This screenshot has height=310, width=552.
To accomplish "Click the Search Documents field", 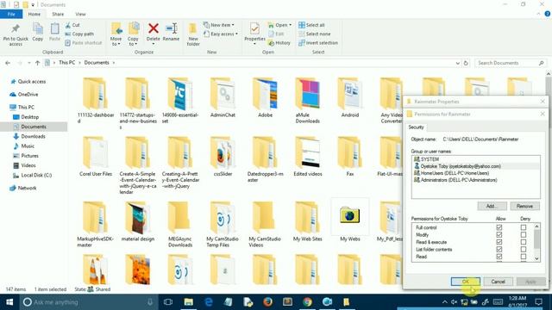I will tap(510, 63).
